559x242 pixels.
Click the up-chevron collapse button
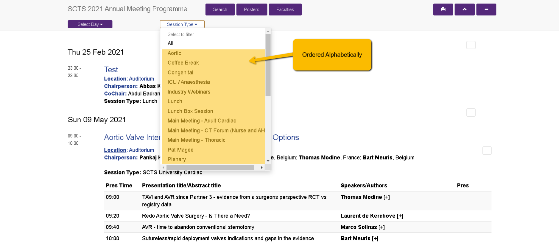pyautogui.click(x=464, y=9)
